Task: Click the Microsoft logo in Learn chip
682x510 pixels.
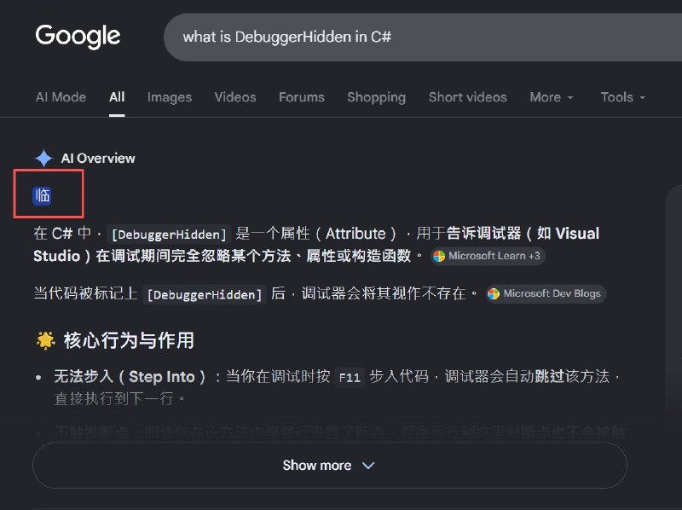Action: (x=439, y=256)
